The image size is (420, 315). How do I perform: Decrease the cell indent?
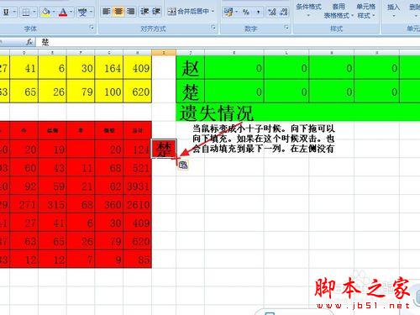pos(144,12)
